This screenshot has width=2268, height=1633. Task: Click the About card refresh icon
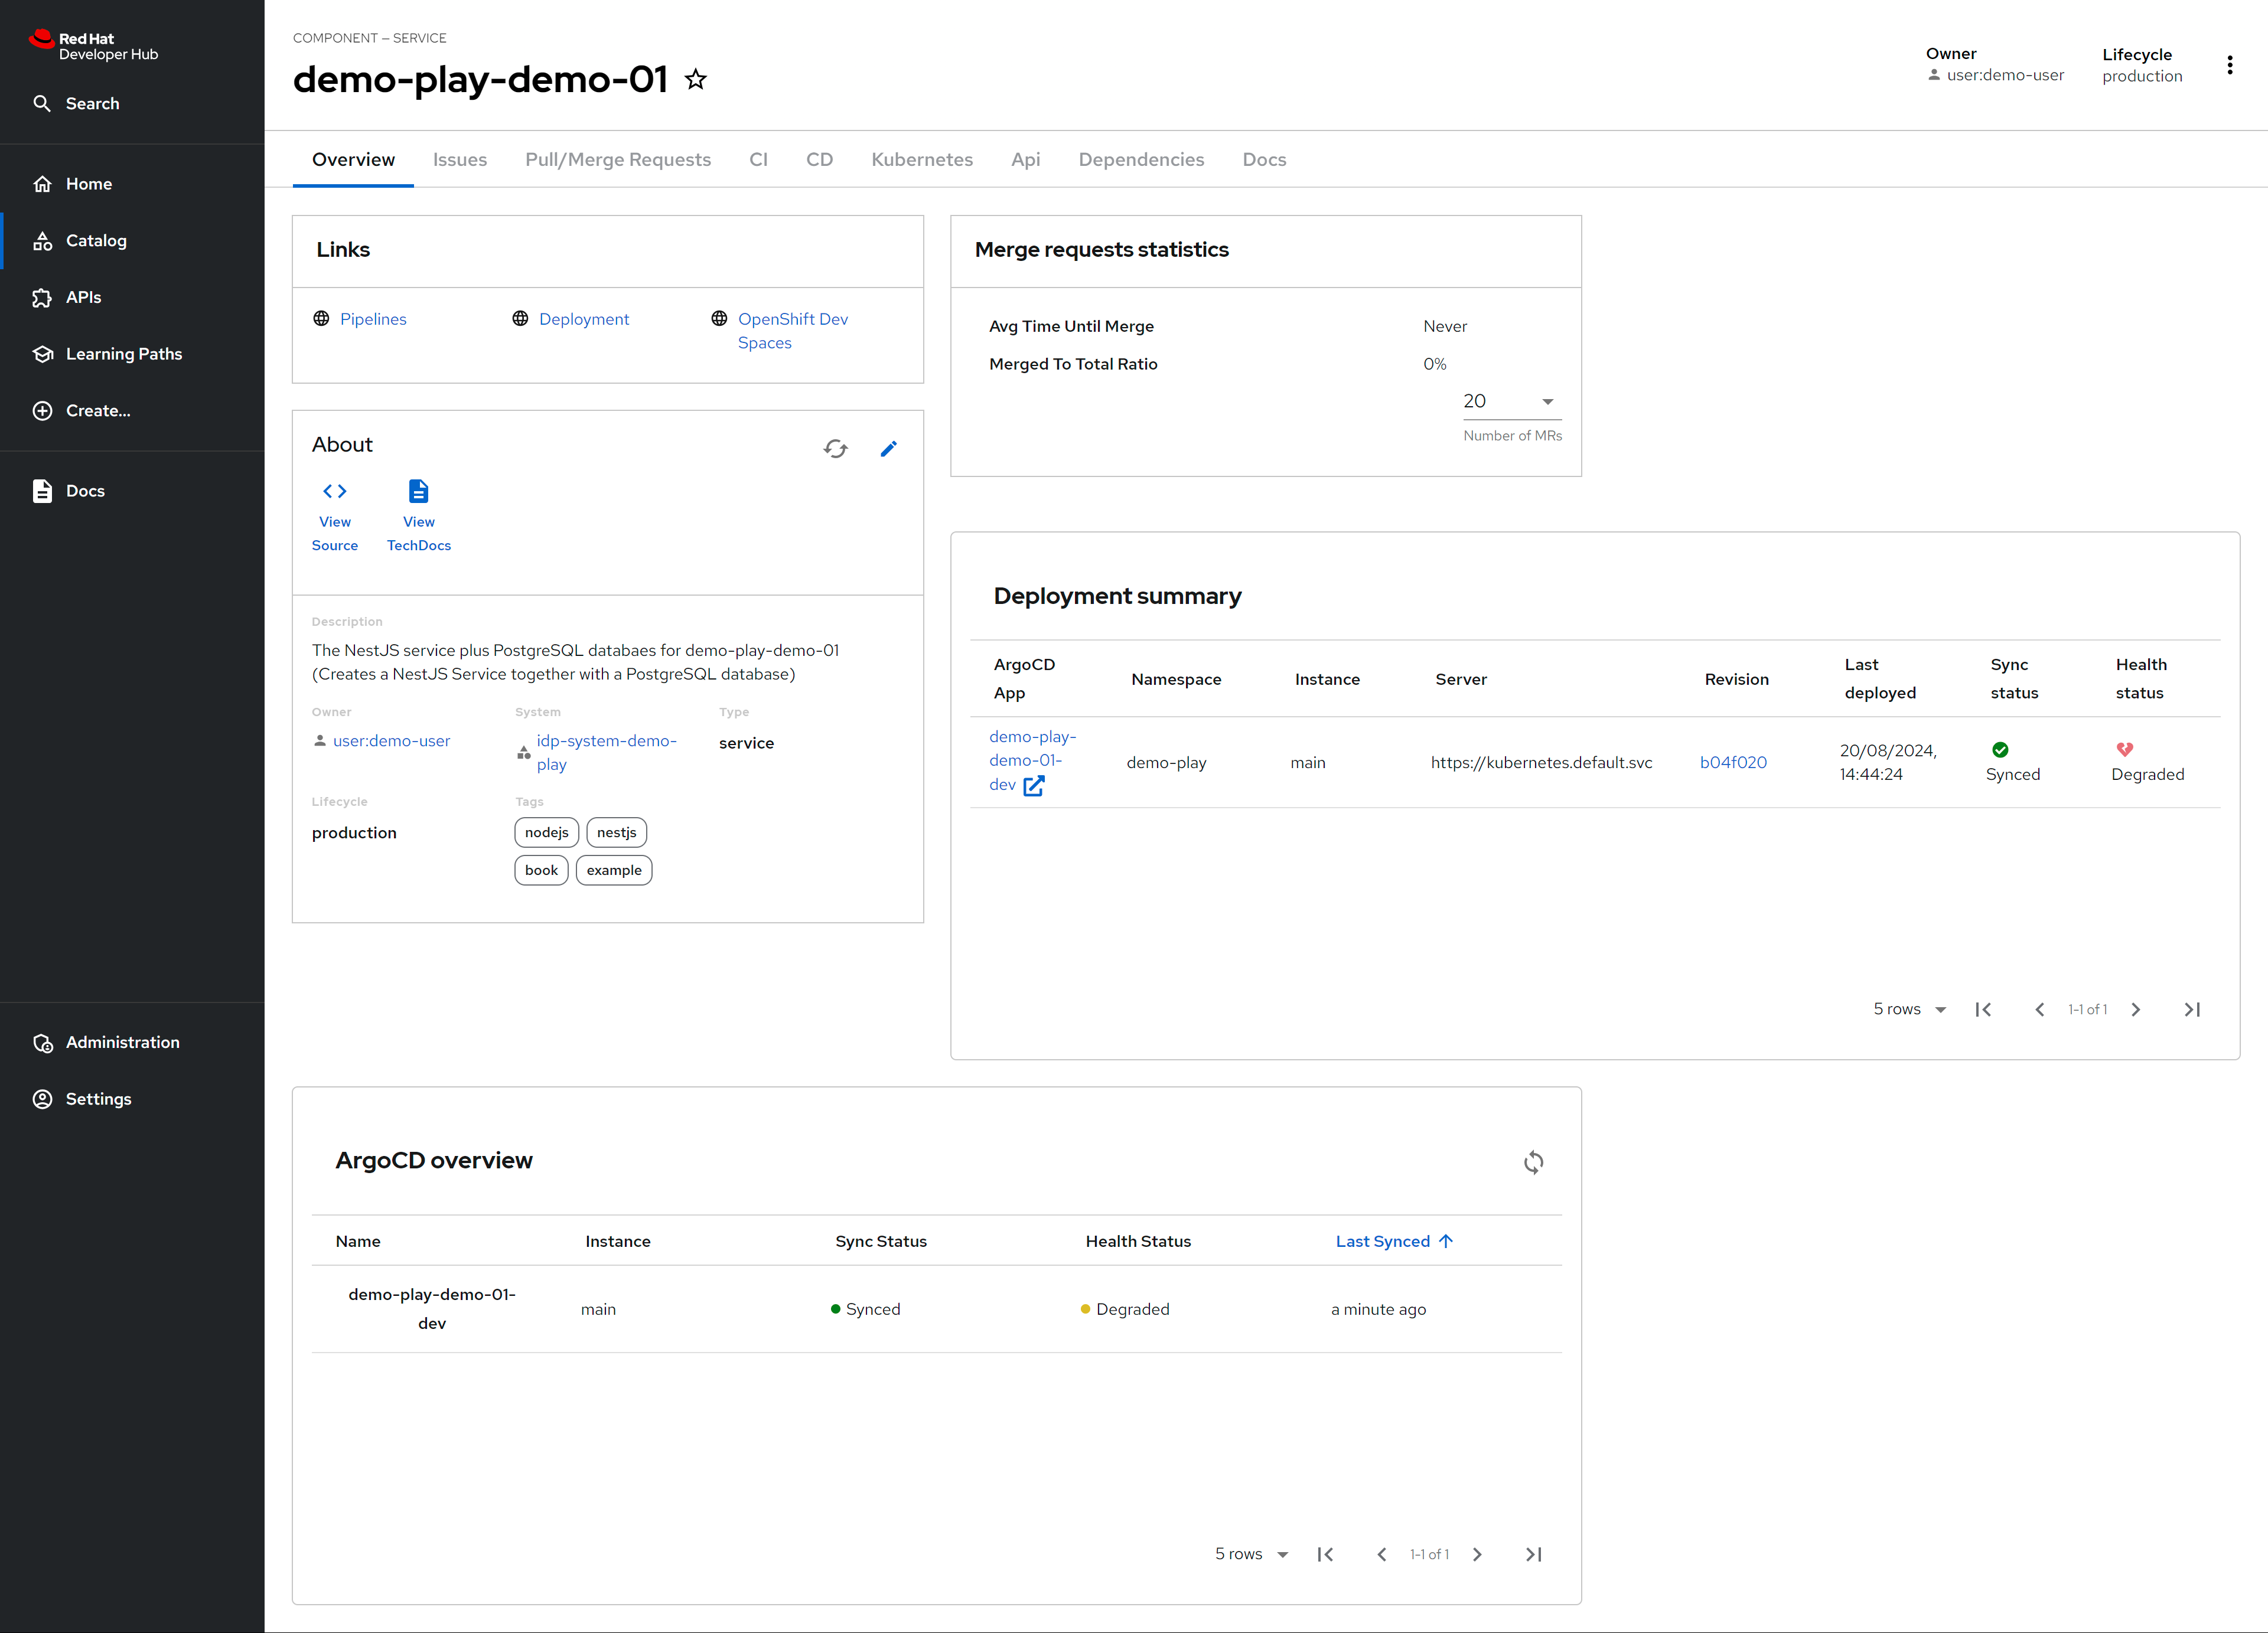835,449
